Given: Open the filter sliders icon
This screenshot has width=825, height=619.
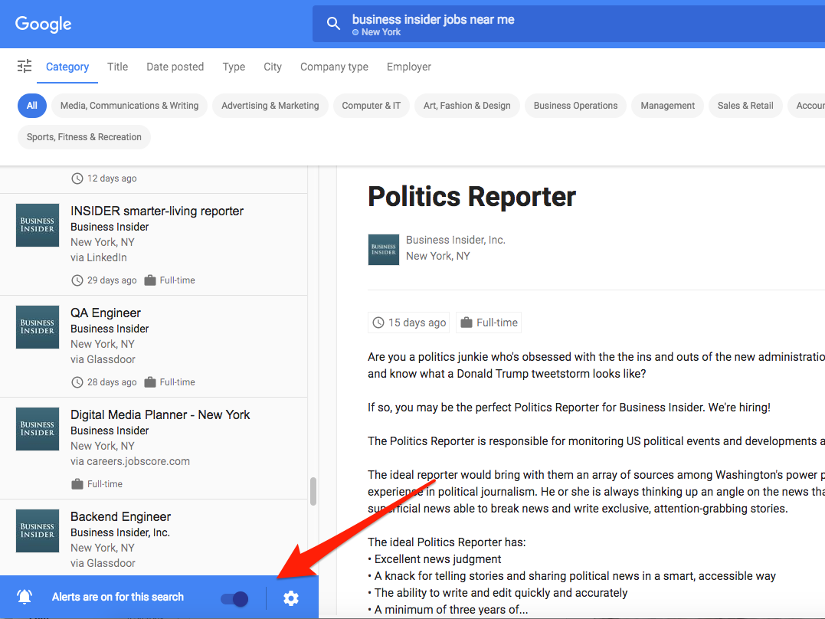Looking at the screenshot, I should point(25,67).
